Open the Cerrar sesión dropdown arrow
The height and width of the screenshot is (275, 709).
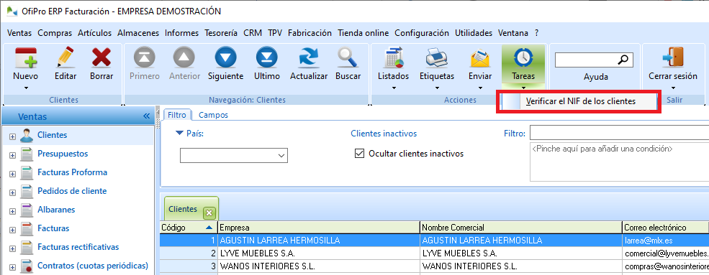[673, 88]
